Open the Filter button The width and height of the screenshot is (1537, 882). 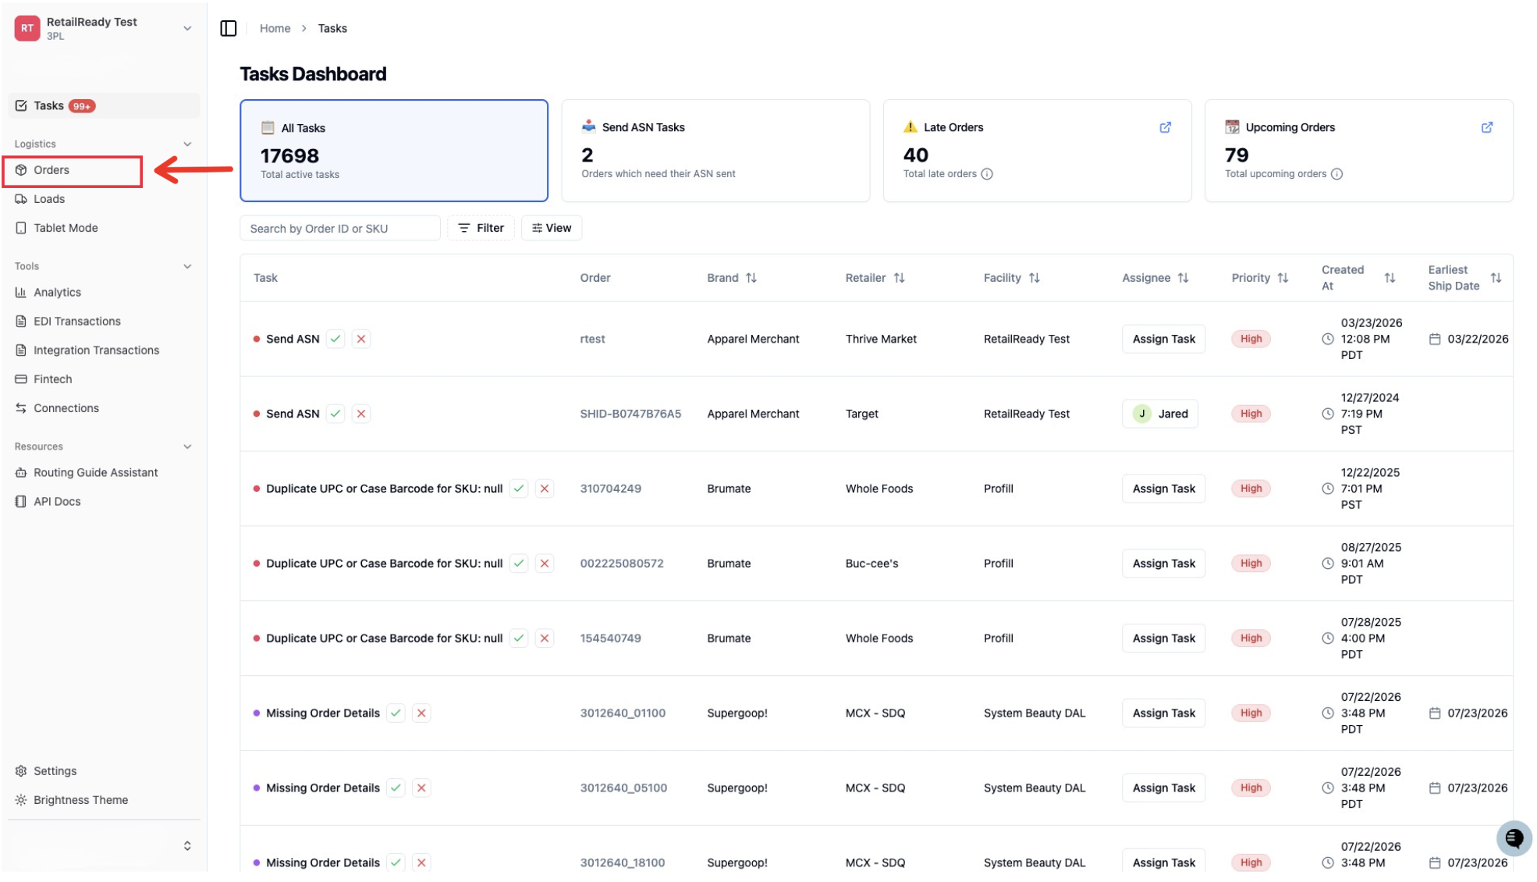coord(481,228)
